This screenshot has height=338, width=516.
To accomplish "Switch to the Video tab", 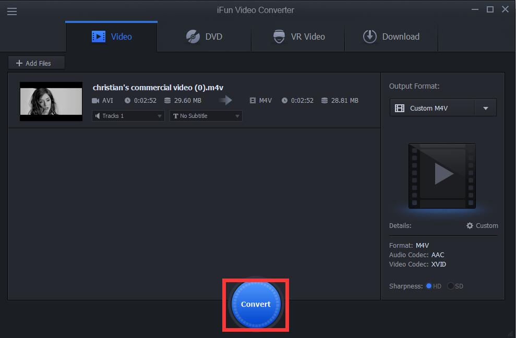I will (x=112, y=37).
